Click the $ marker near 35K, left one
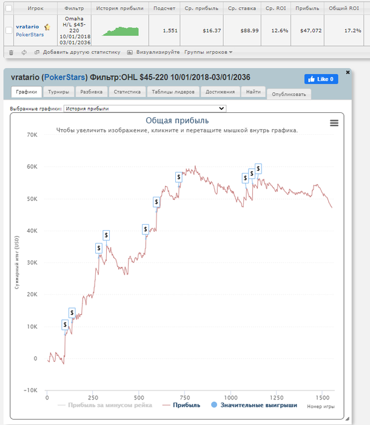The image size is (370, 425). (x=99, y=248)
